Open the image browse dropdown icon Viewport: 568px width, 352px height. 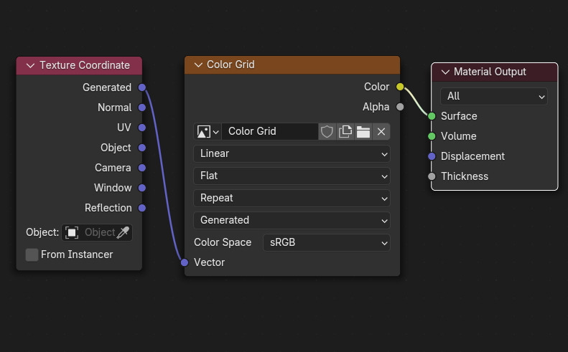coord(208,131)
